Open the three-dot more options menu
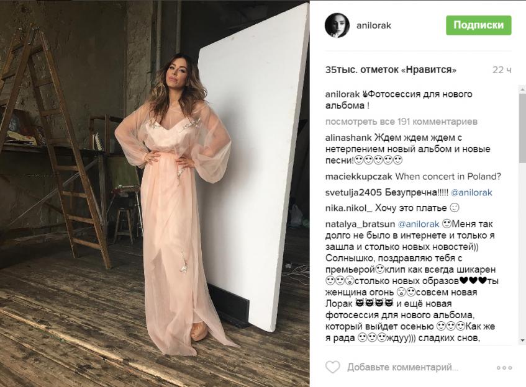The height and width of the screenshot is (387, 526). tap(504, 368)
